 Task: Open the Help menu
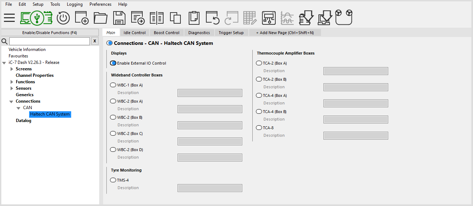(x=123, y=4)
